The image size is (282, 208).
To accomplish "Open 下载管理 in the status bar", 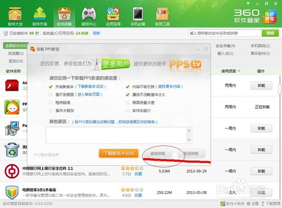I will (x=271, y=203).
